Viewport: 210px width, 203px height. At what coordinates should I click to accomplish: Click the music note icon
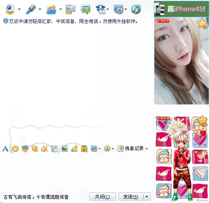point(74,148)
